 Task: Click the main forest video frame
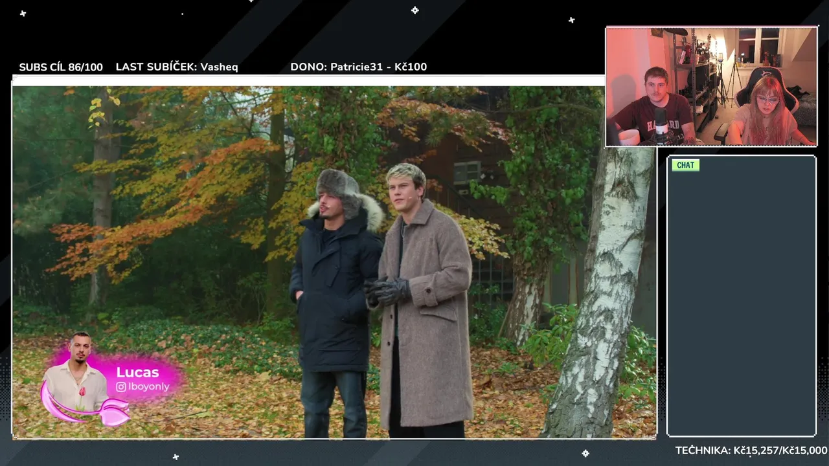pos(334,262)
